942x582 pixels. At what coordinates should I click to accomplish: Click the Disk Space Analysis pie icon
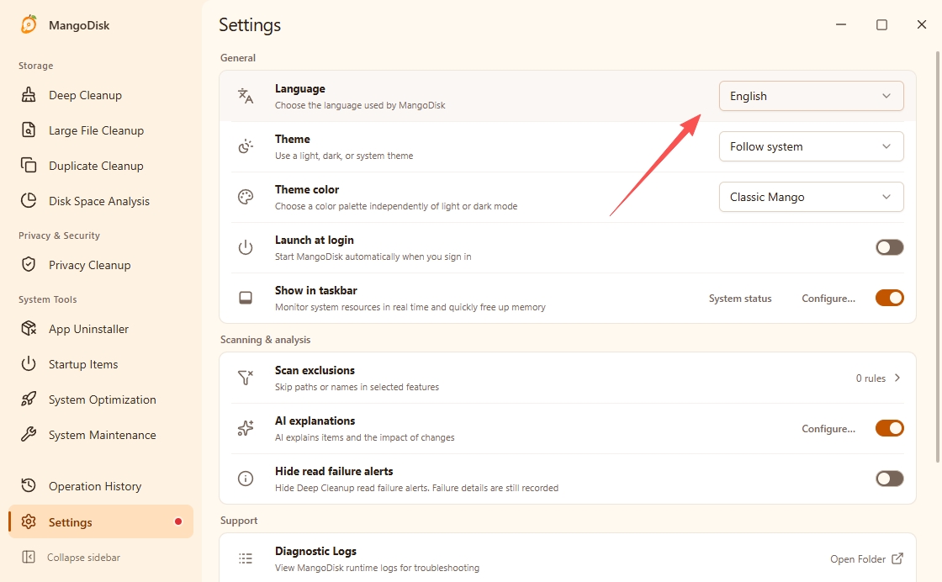coord(29,201)
